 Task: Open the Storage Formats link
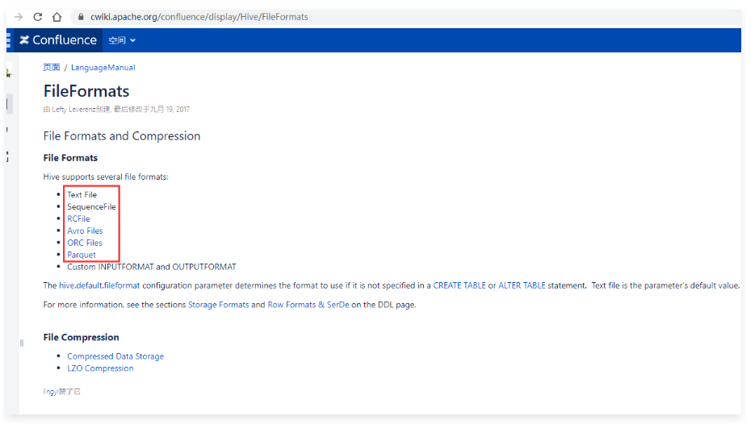pyautogui.click(x=219, y=305)
